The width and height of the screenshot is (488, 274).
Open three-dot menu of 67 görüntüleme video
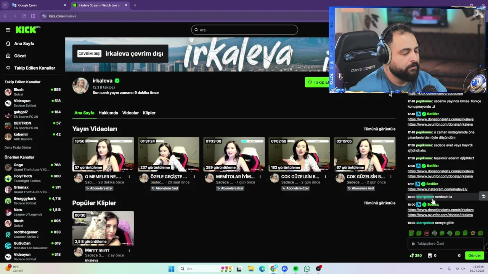pos(391,177)
